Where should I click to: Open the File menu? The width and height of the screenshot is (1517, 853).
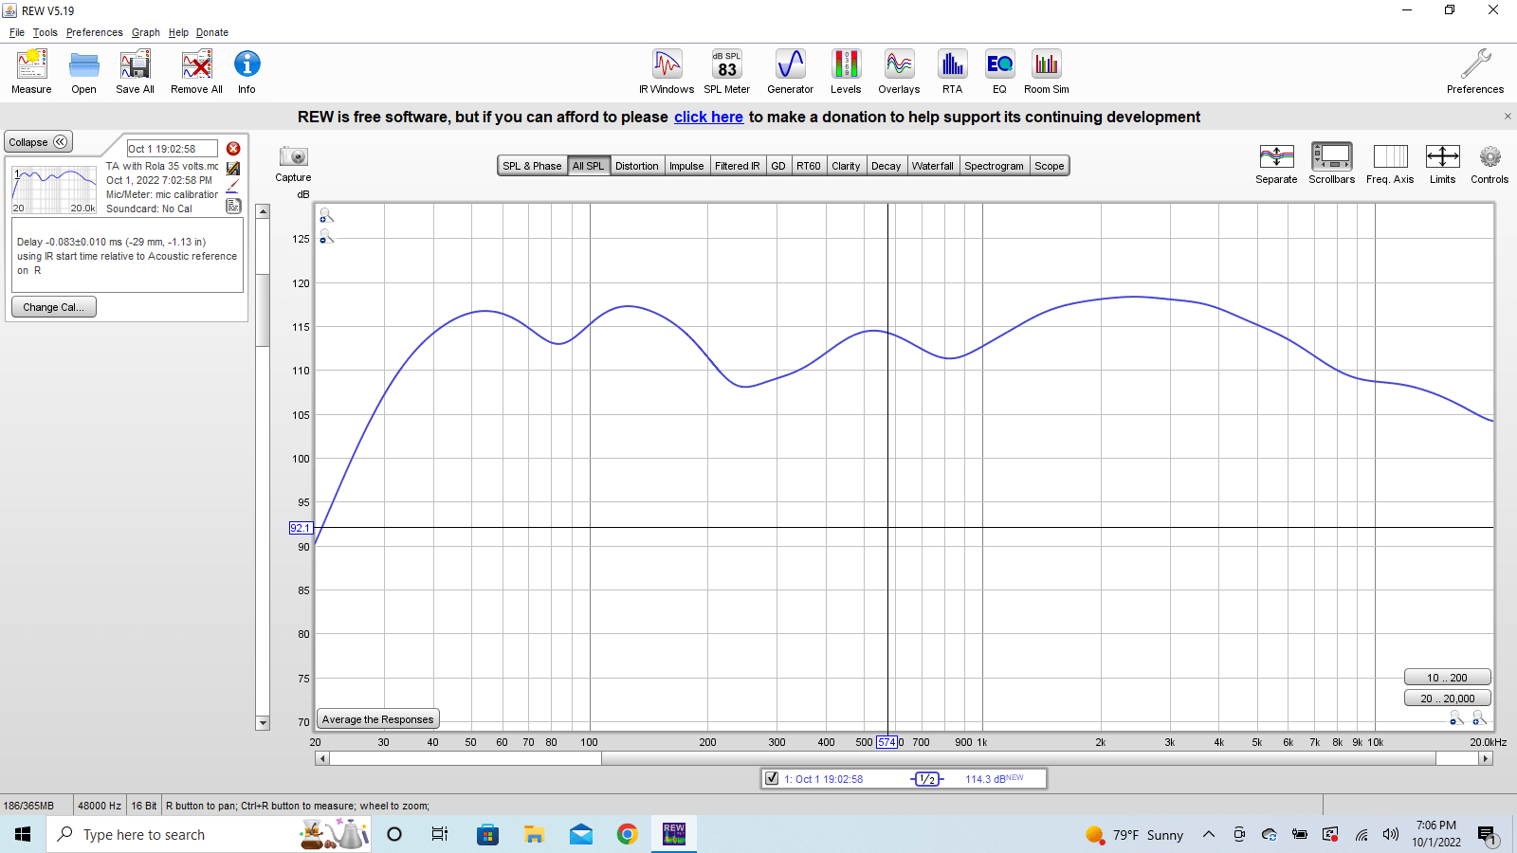point(17,32)
